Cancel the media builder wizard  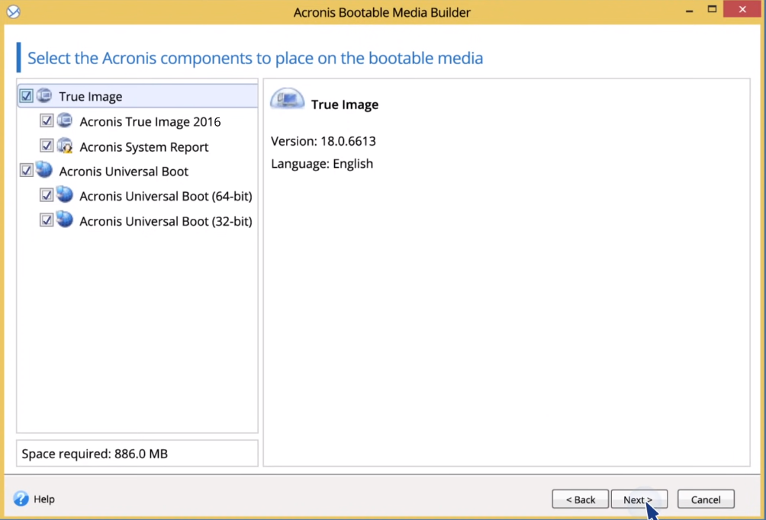point(706,499)
